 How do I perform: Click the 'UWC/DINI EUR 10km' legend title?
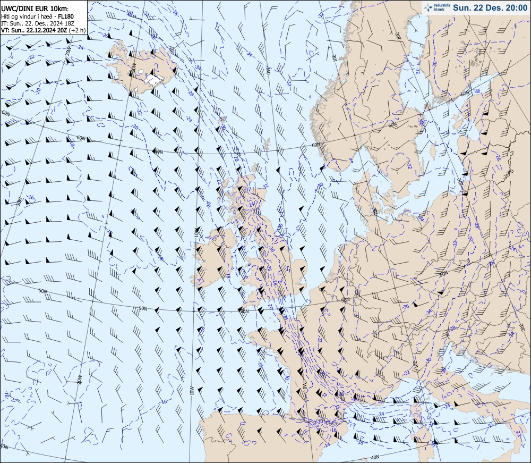pyautogui.click(x=35, y=9)
